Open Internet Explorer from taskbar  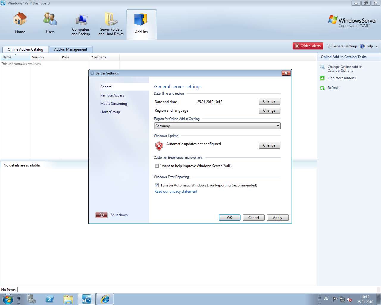pyautogui.click(x=105, y=299)
